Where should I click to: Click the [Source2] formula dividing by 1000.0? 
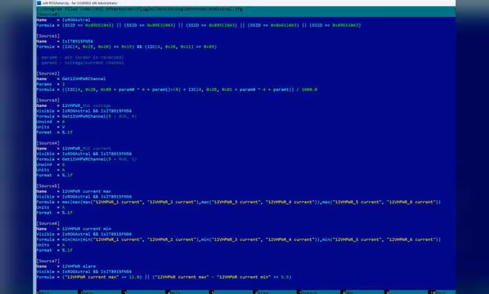coord(177,89)
